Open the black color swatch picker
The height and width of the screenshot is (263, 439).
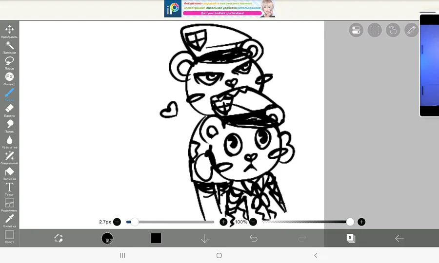pos(156,238)
